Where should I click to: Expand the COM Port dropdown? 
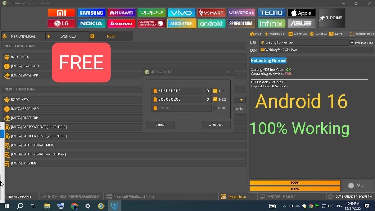click(x=372, y=50)
